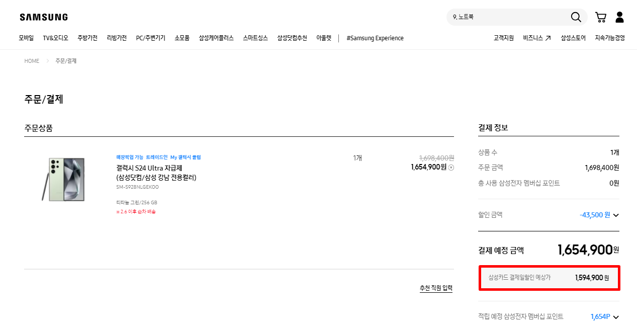The image size is (637, 327).
Task: Click the SAMSUNG logo
Action: click(43, 17)
